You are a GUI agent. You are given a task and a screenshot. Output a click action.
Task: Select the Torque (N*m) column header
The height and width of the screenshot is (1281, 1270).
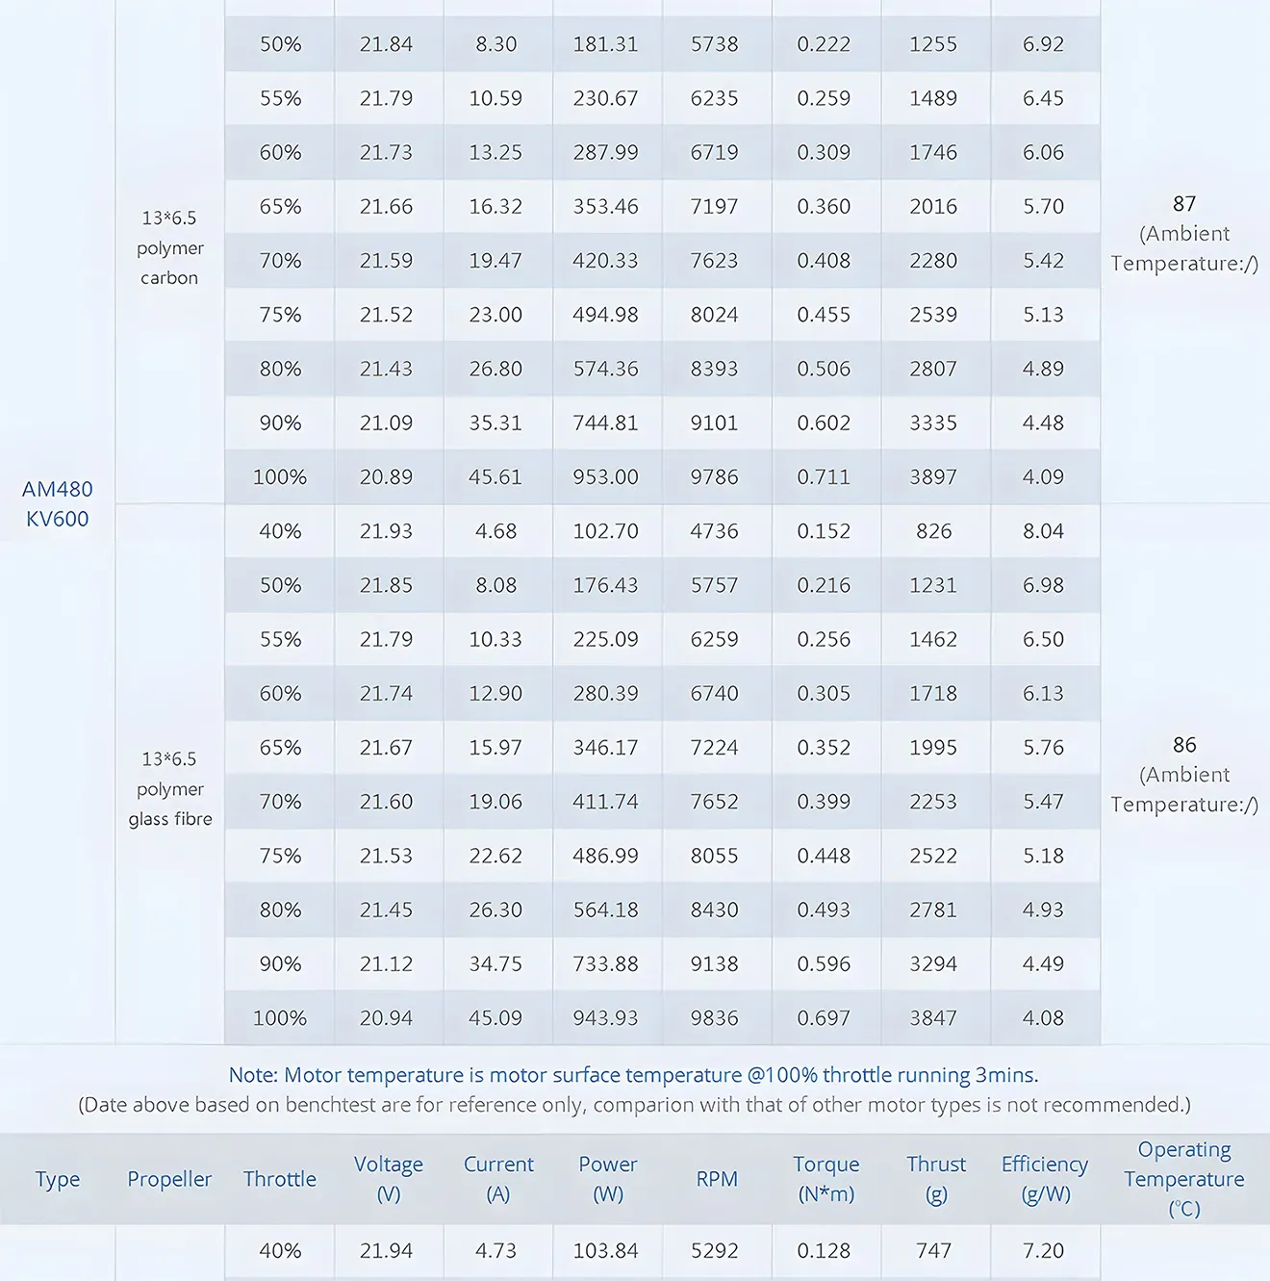click(x=826, y=1179)
